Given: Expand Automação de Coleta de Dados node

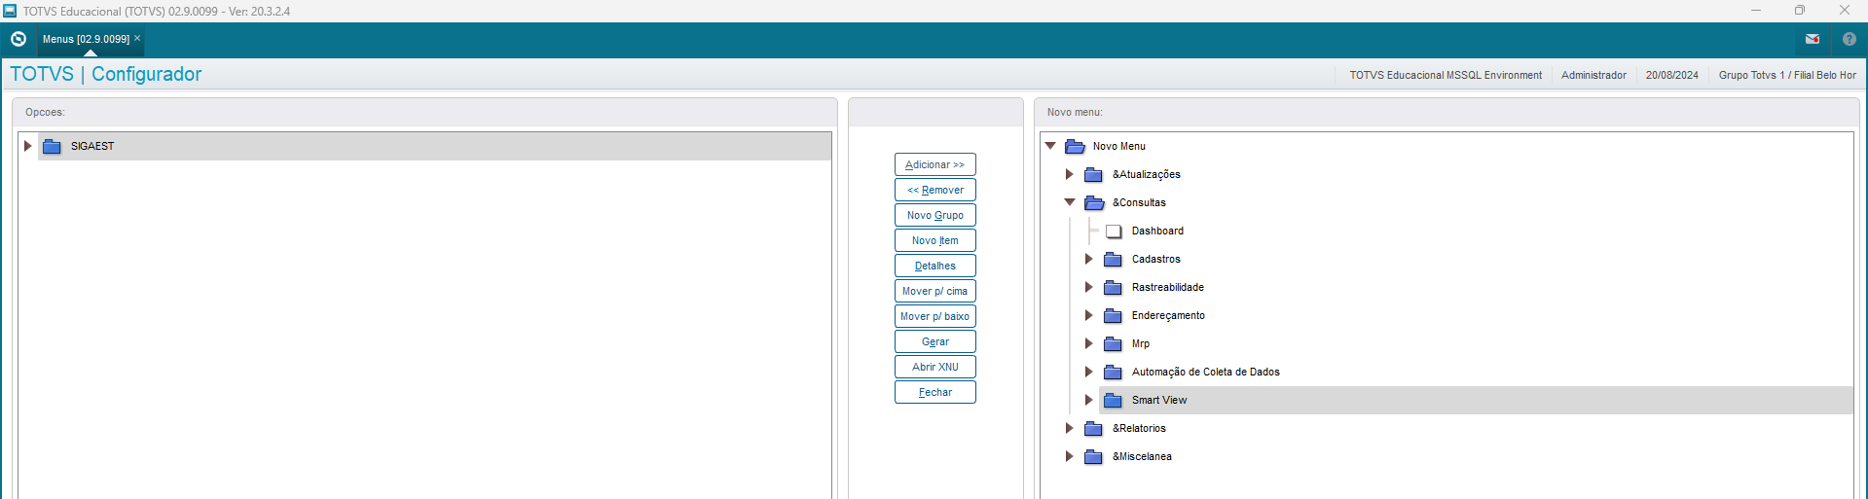Looking at the screenshot, I should pyautogui.click(x=1088, y=372).
